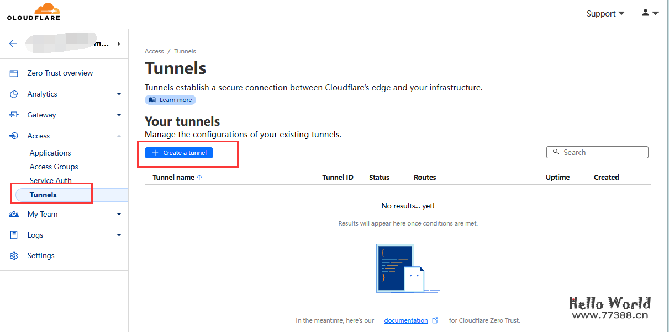Click the Logs document icon
The width and height of the screenshot is (669, 332).
[x=14, y=235]
